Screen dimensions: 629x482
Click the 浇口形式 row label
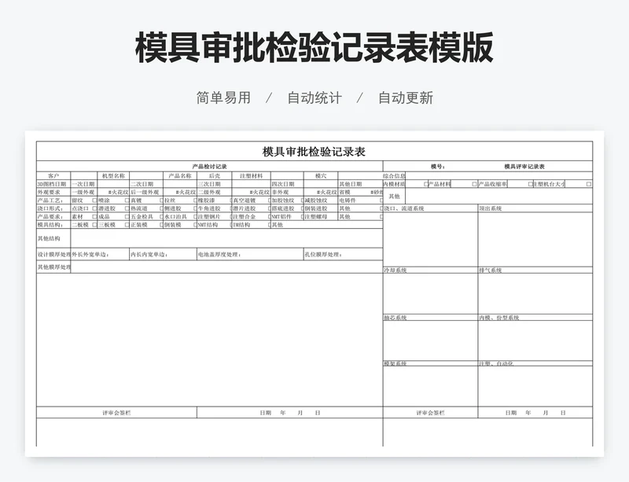(x=53, y=208)
